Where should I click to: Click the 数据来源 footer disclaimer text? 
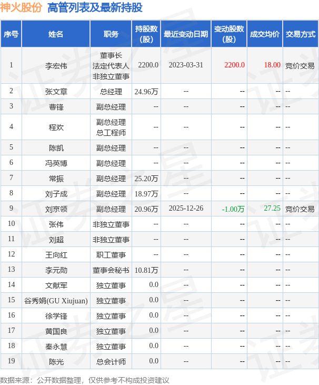(x=85, y=380)
